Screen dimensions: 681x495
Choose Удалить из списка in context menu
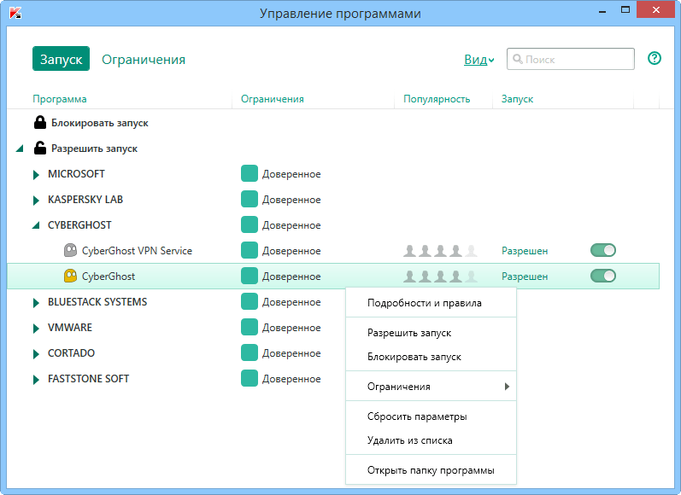431,440
